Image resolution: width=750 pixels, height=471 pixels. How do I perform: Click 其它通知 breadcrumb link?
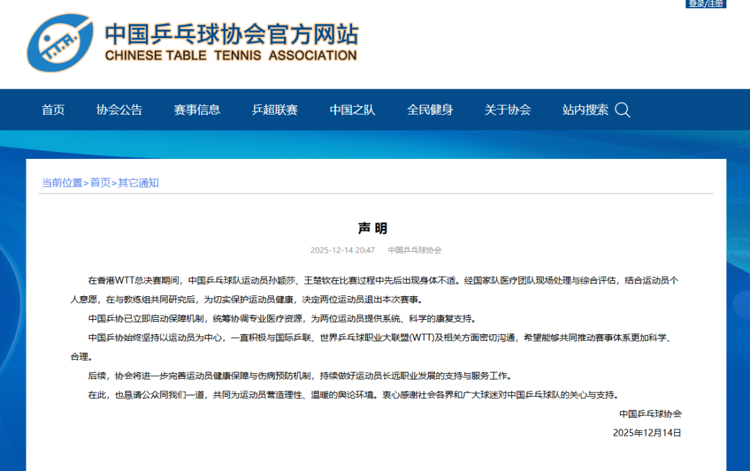[138, 182]
